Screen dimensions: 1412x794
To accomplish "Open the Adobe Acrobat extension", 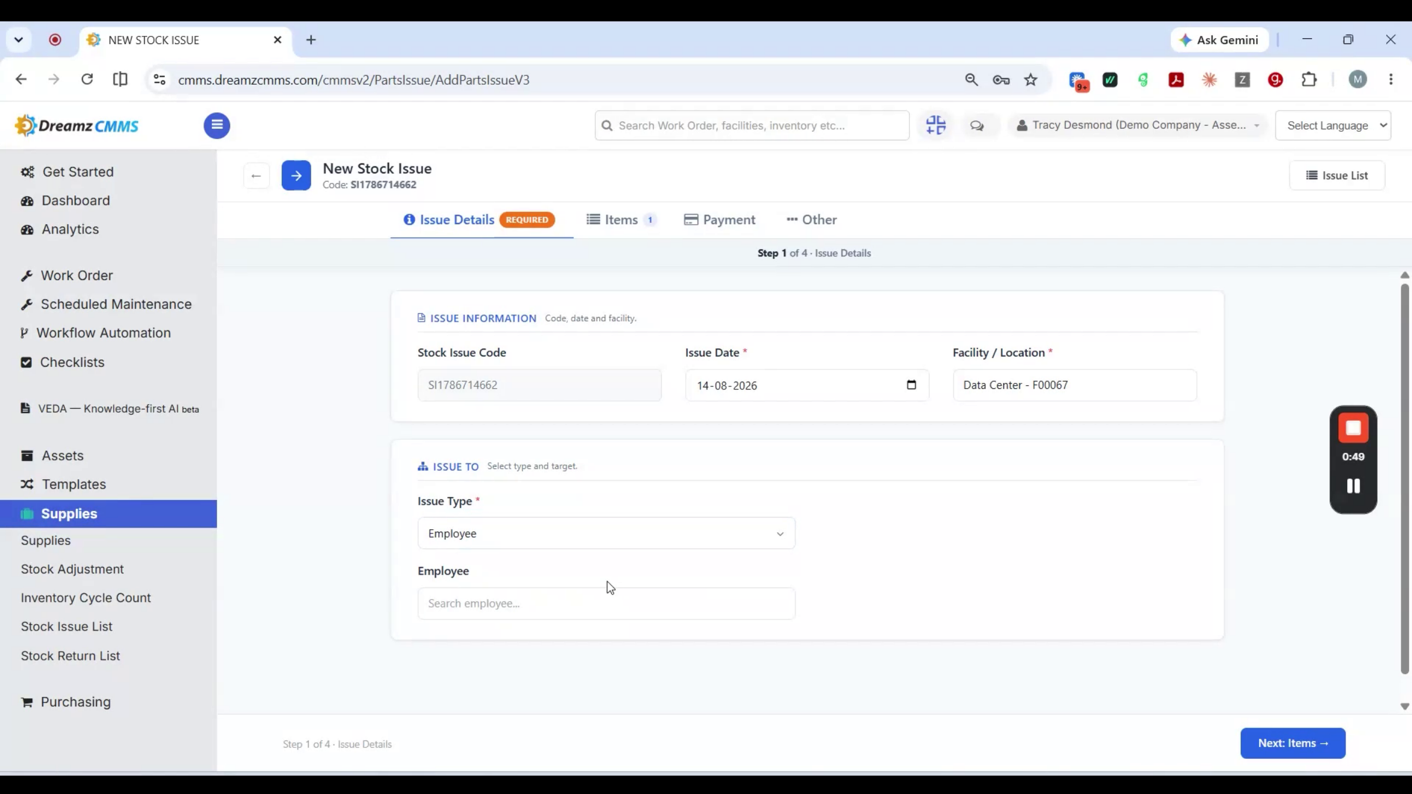I will [1176, 79].
